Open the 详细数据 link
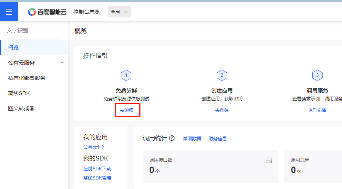This screenshot has height=189, width=342. tap(192, 138)
